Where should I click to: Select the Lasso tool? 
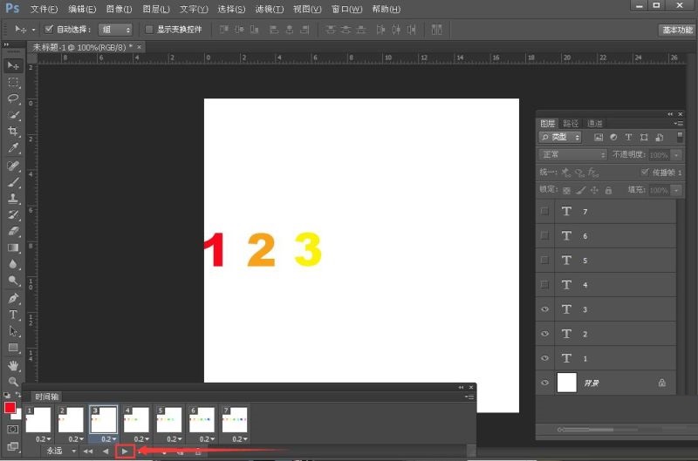[x=14, y=98]
